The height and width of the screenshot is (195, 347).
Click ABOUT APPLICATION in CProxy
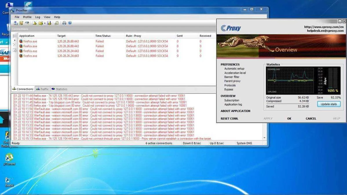235,111
